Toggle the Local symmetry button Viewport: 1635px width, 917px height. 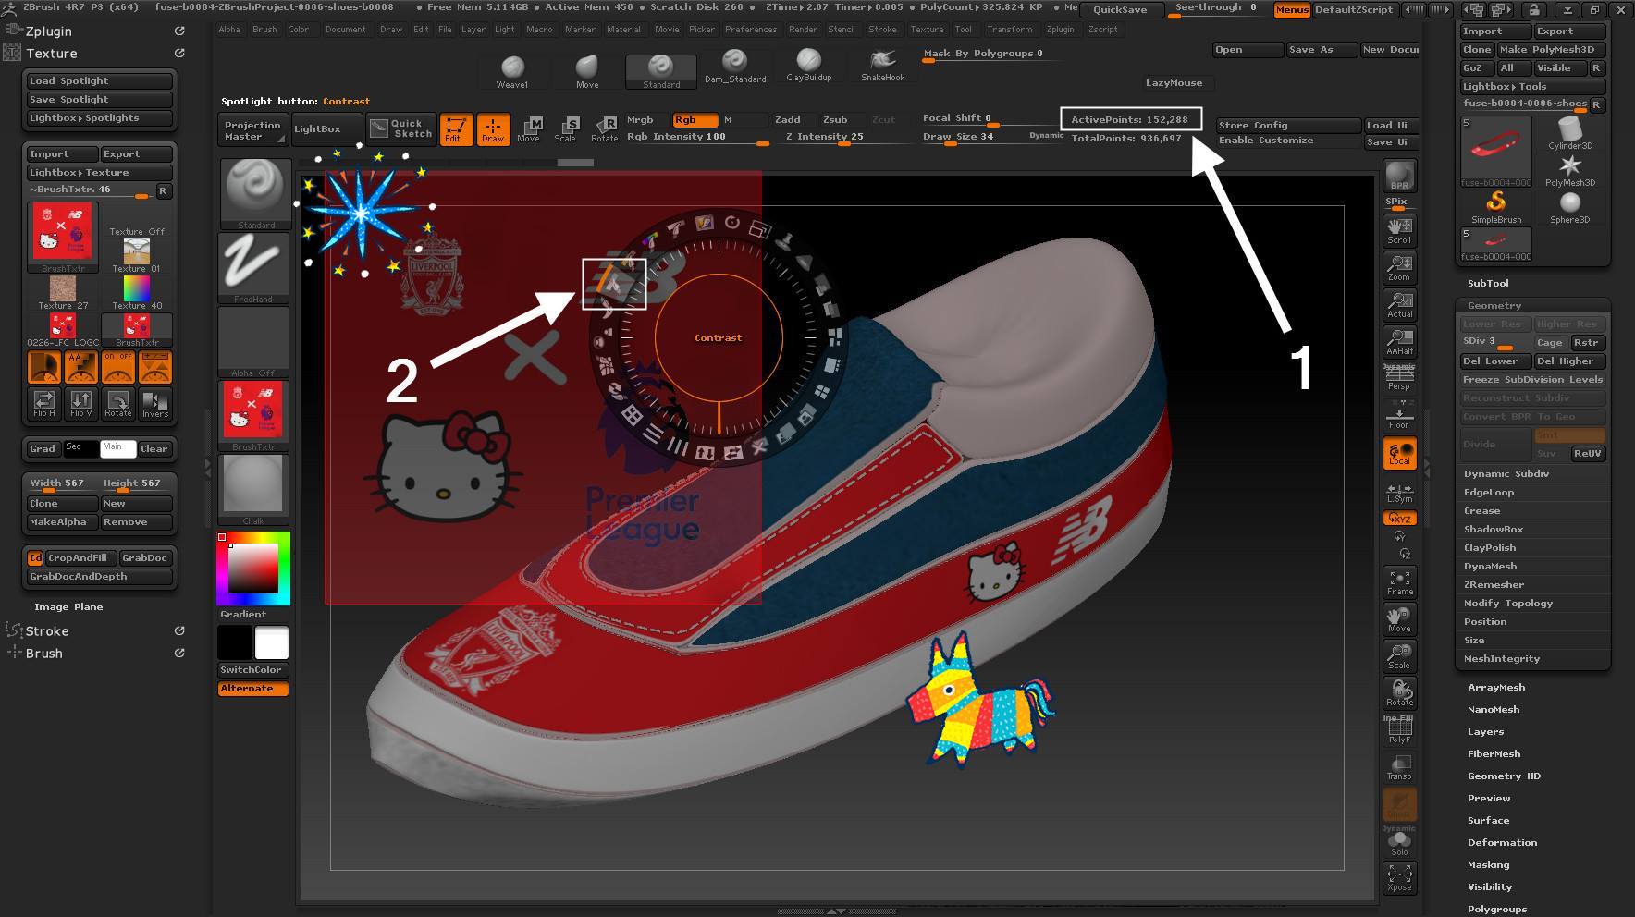1399,453
